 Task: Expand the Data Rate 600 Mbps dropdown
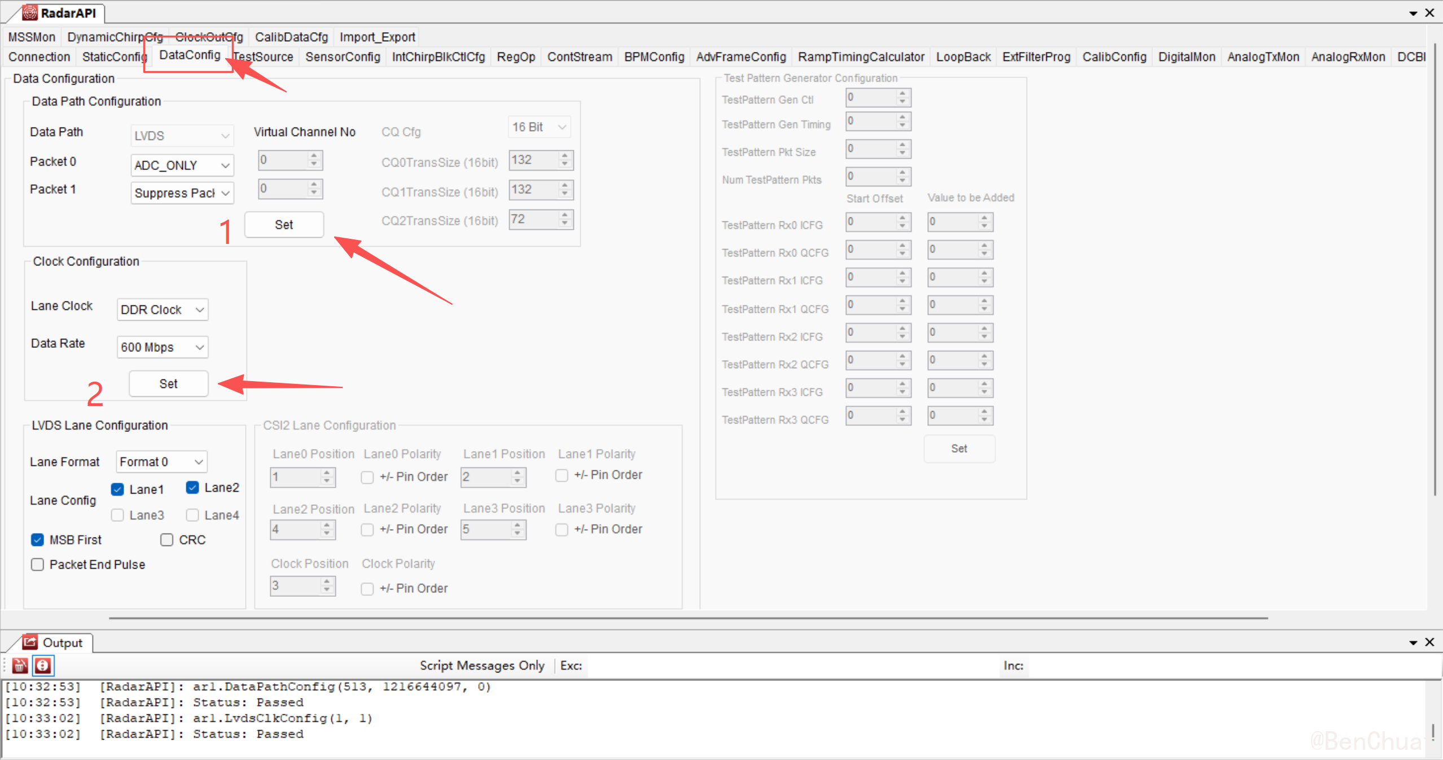(162, 347)
